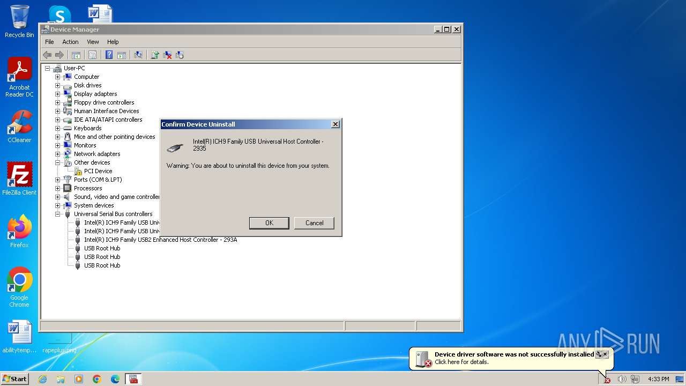This screenshot has width=686, height=386.
Task: Open the Action menu
Action: (70, 42)
